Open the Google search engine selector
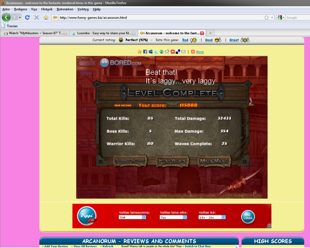Image resolution: width=310 pixels, height=248 pixels. click(281, 17)
